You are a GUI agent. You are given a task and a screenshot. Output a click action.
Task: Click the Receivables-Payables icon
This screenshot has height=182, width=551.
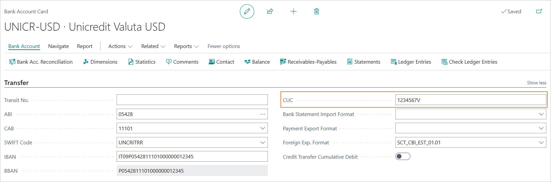(x=283, y=62)
